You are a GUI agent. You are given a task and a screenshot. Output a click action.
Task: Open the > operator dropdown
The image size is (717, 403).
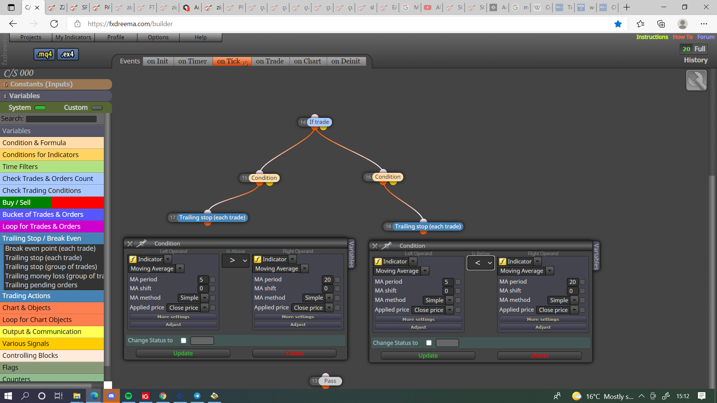tap(236, 260)
